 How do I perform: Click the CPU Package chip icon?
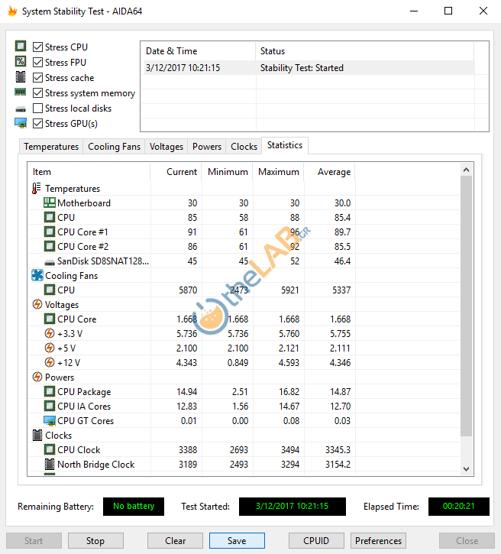click(x=50, y=391)
